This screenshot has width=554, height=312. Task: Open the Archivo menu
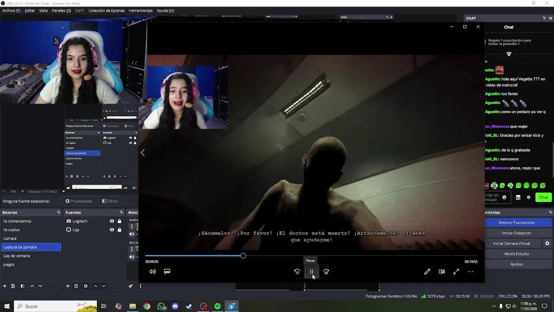click(11, 10)
